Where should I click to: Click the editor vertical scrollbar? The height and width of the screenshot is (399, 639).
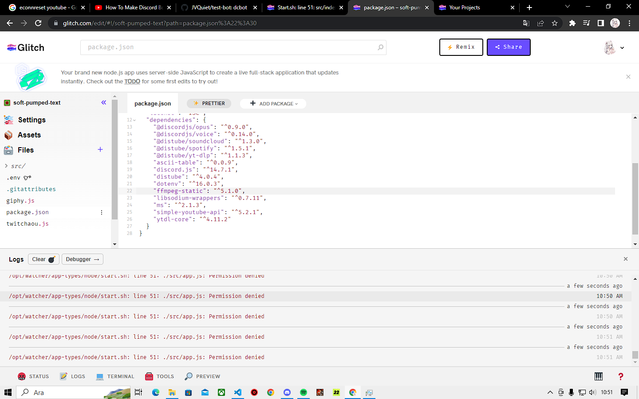tap(635, 198)
